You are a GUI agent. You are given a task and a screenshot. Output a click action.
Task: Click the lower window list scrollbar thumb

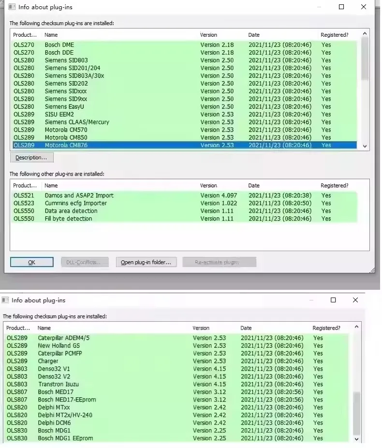(356, 414)
